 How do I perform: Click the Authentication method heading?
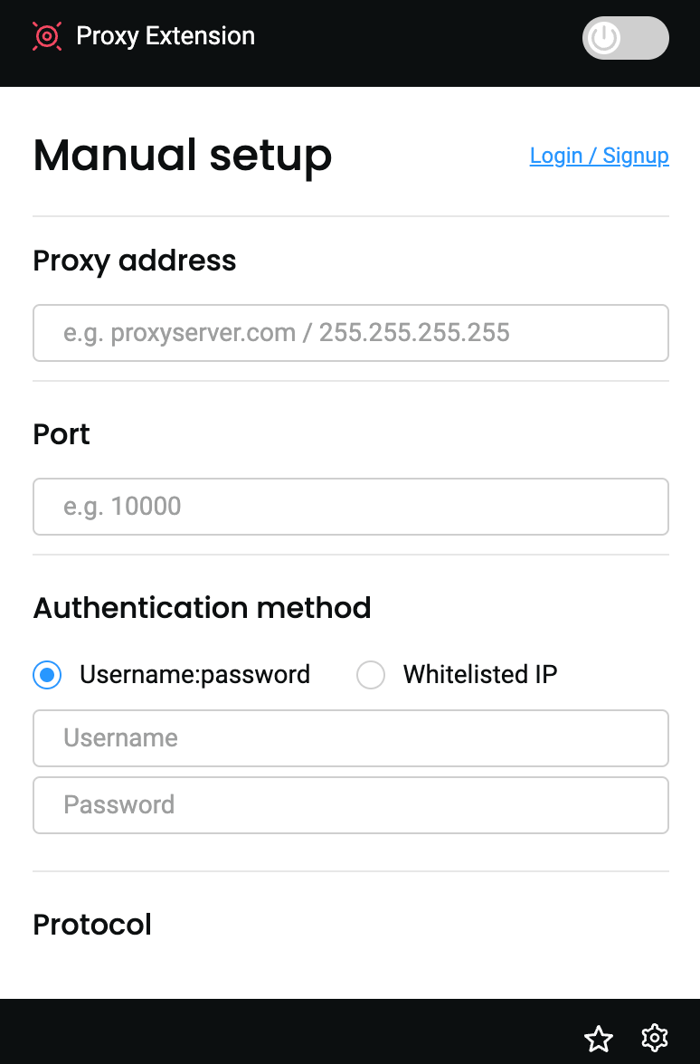pos(202,608)
